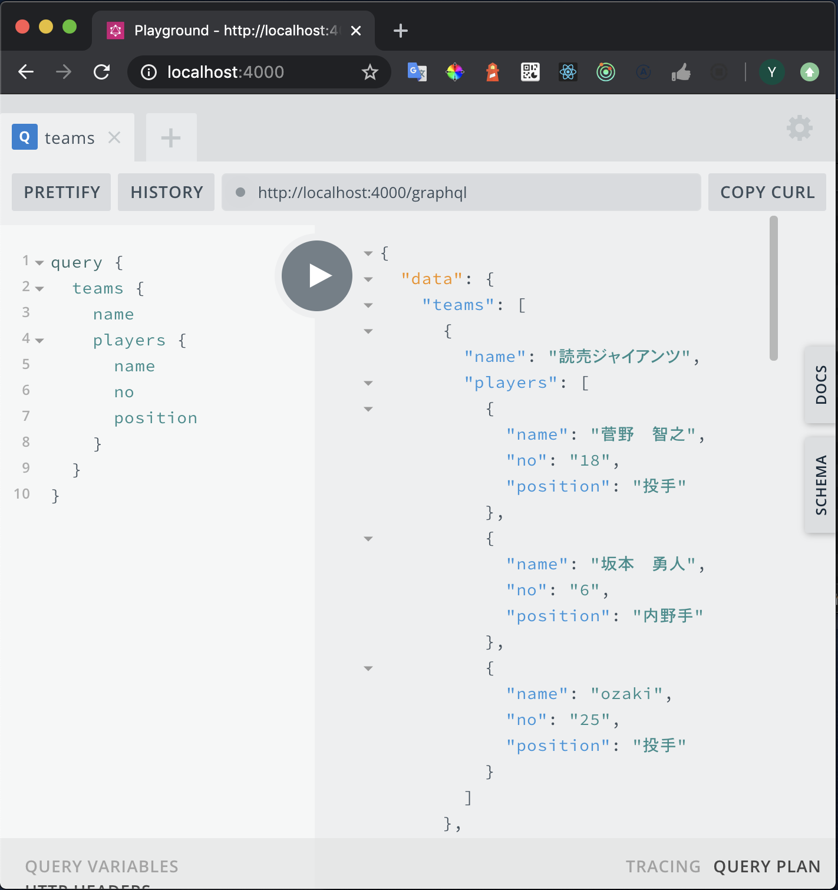Viewport: 838px width, 890px height.
Task: Go back in browser
Action: click(26, 72)
